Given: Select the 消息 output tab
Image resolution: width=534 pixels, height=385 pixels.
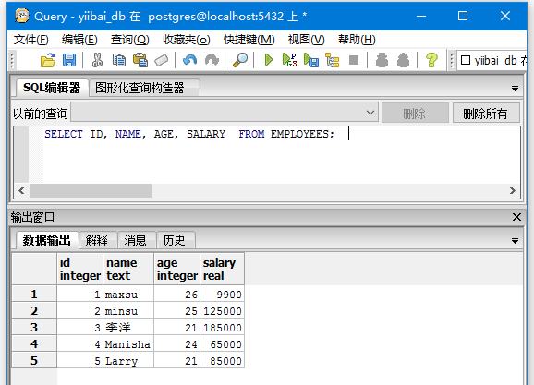Looking at the screenshot, I should click(x=135, y=240).
